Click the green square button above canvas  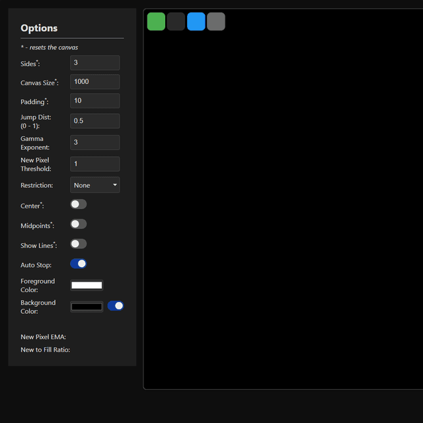(x=156, y=22)
